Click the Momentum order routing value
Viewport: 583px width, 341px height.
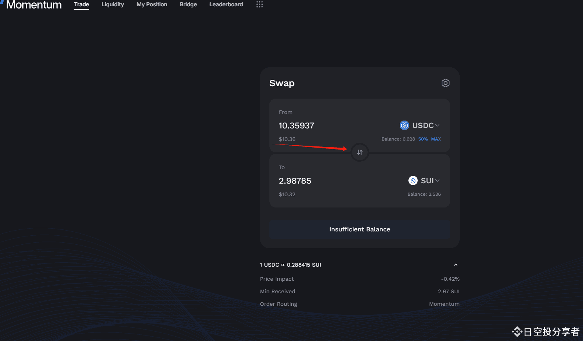click(444, 304)
